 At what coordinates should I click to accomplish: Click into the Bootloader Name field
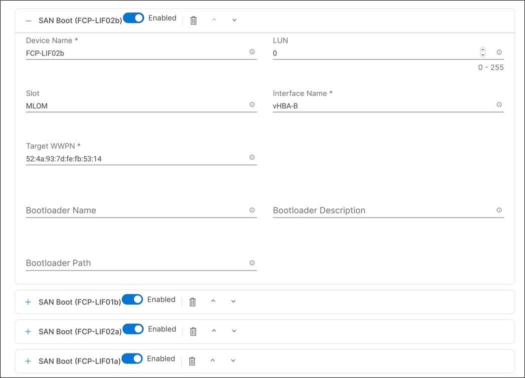(125, 210)
